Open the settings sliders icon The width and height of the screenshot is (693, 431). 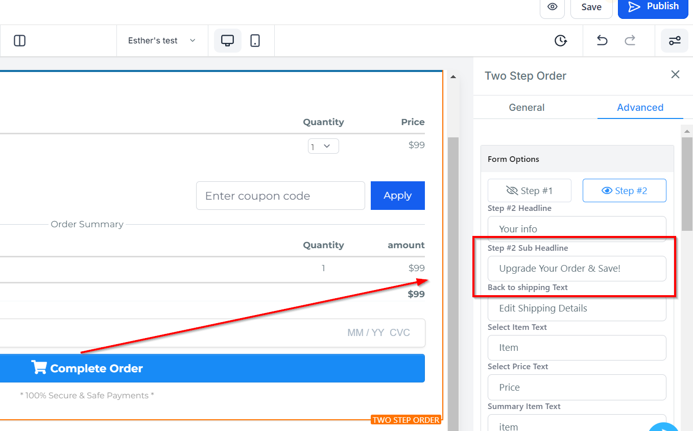click(675, 40)
